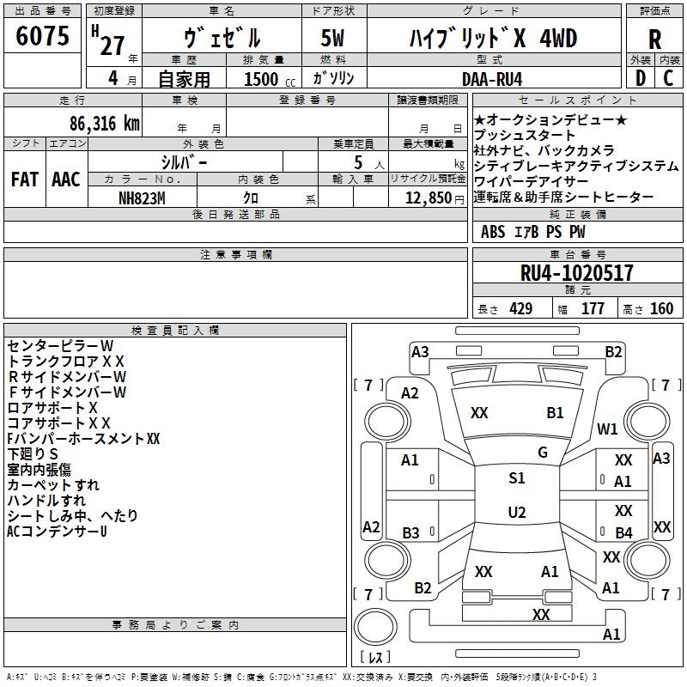Click interior grade C
Image resolution: width=687 pixels, height=687 pixels.
[x=668, y=78]
